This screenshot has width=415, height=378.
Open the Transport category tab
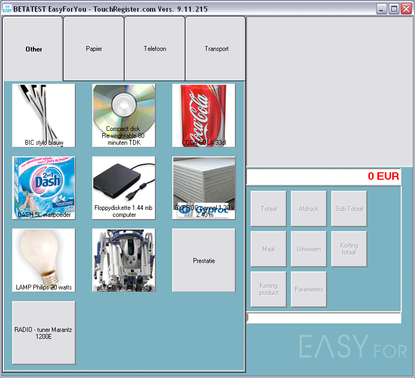point(216,49)
